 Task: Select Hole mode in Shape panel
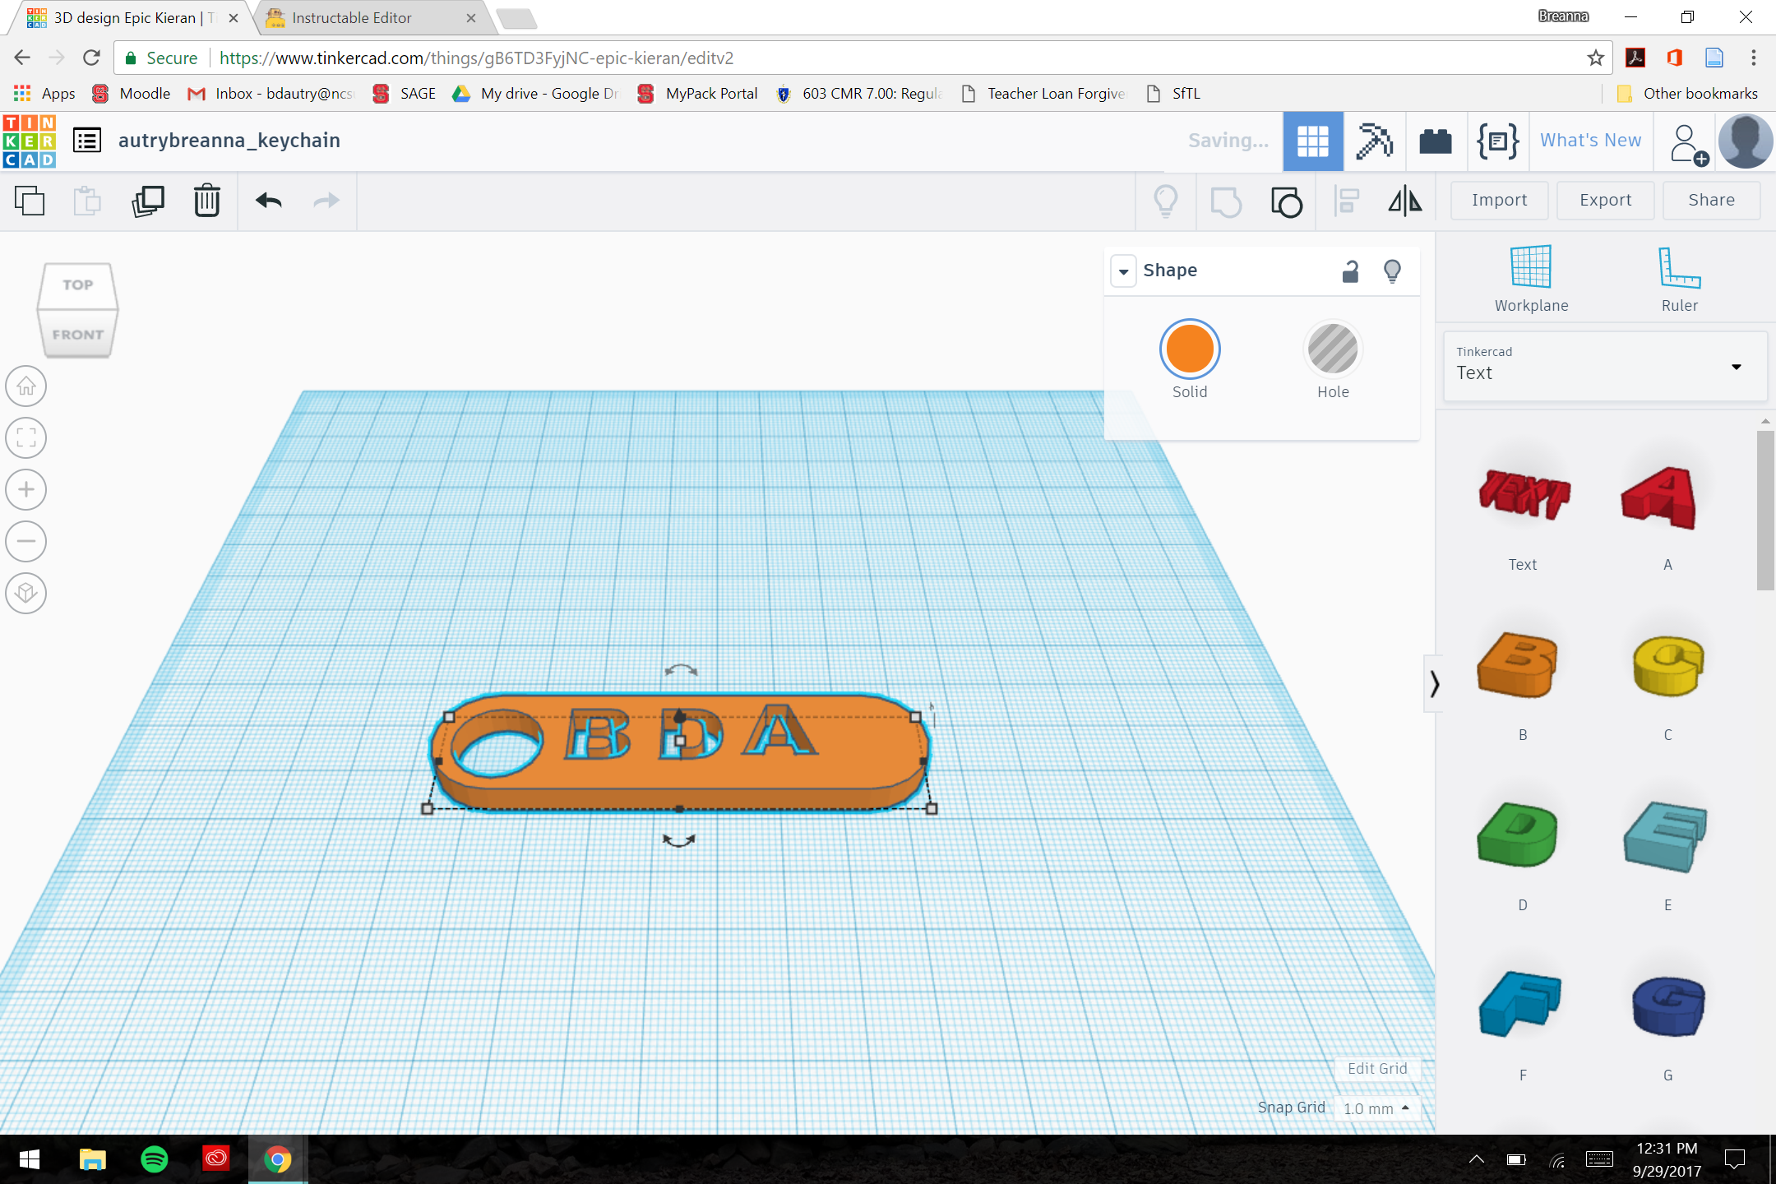point(1332,349)
